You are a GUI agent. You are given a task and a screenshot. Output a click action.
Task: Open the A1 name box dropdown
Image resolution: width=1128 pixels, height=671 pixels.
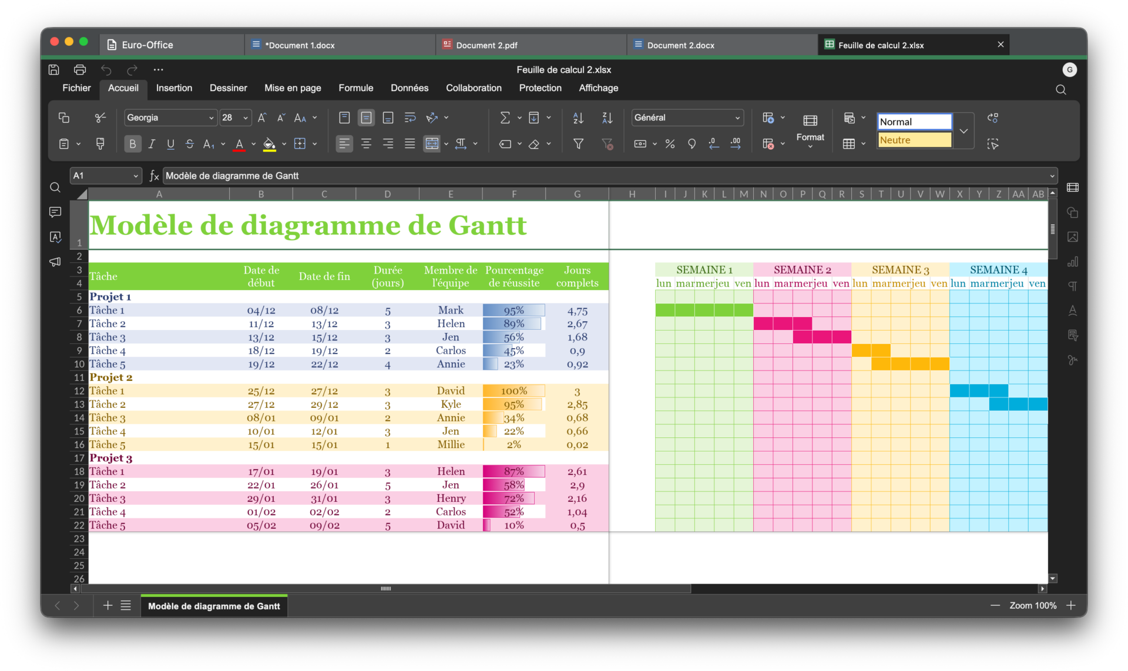136,176
